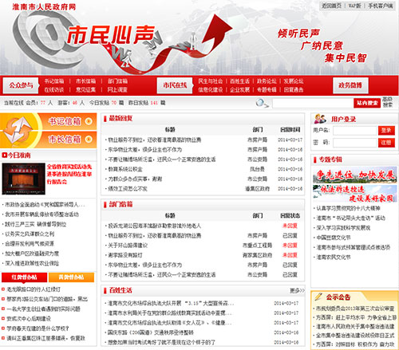The image size is (399, 350).
Task: Open 关于环山路保建议 in 部门信箱
Action: coord(128,246)
